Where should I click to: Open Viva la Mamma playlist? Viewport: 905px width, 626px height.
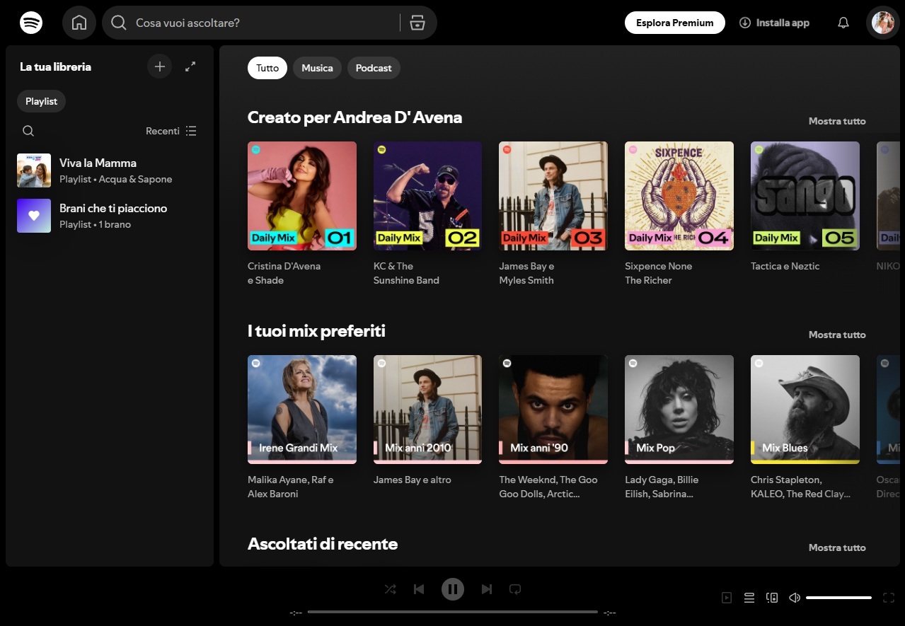click(x=109, y=170)
